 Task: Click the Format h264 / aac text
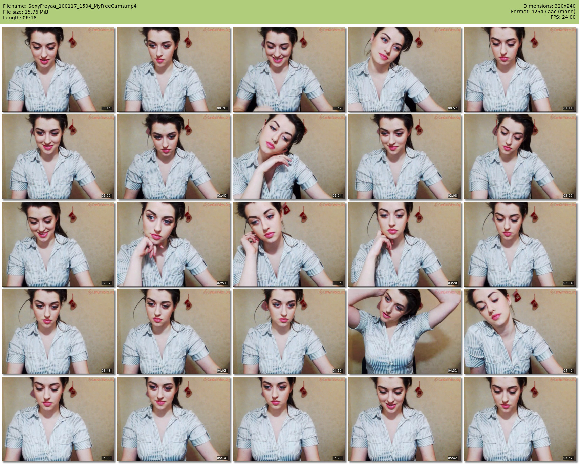coord(543,12)
